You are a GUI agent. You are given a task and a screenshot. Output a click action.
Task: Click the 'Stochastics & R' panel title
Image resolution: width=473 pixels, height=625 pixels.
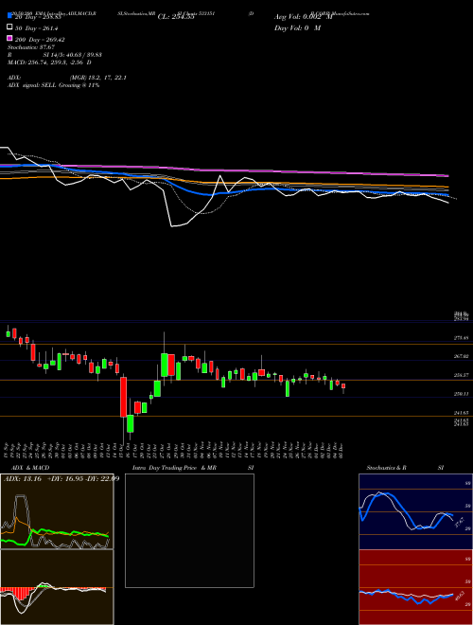pyautogui.click(x=386, y=468)
